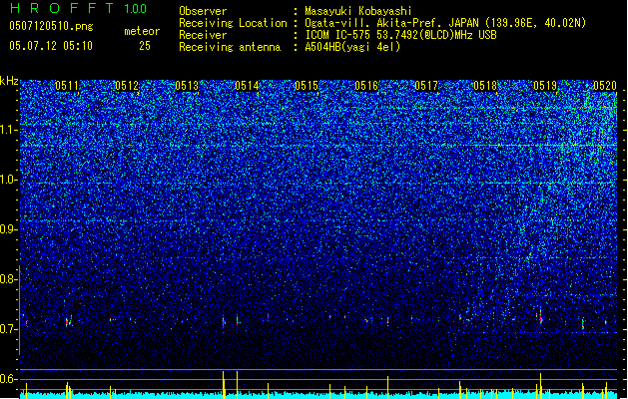Image resolution: width=628 pixels, height=399 pixels.
Task: Click the 0.8 frequency axis label
Action: click(x=9, y=279)
